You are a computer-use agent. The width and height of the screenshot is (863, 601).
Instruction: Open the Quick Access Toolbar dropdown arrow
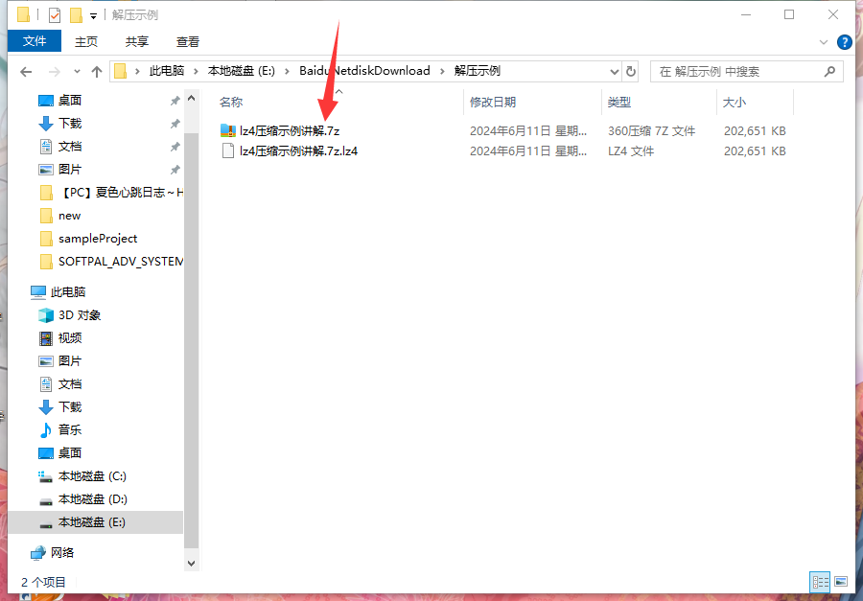tap(93, 15)
